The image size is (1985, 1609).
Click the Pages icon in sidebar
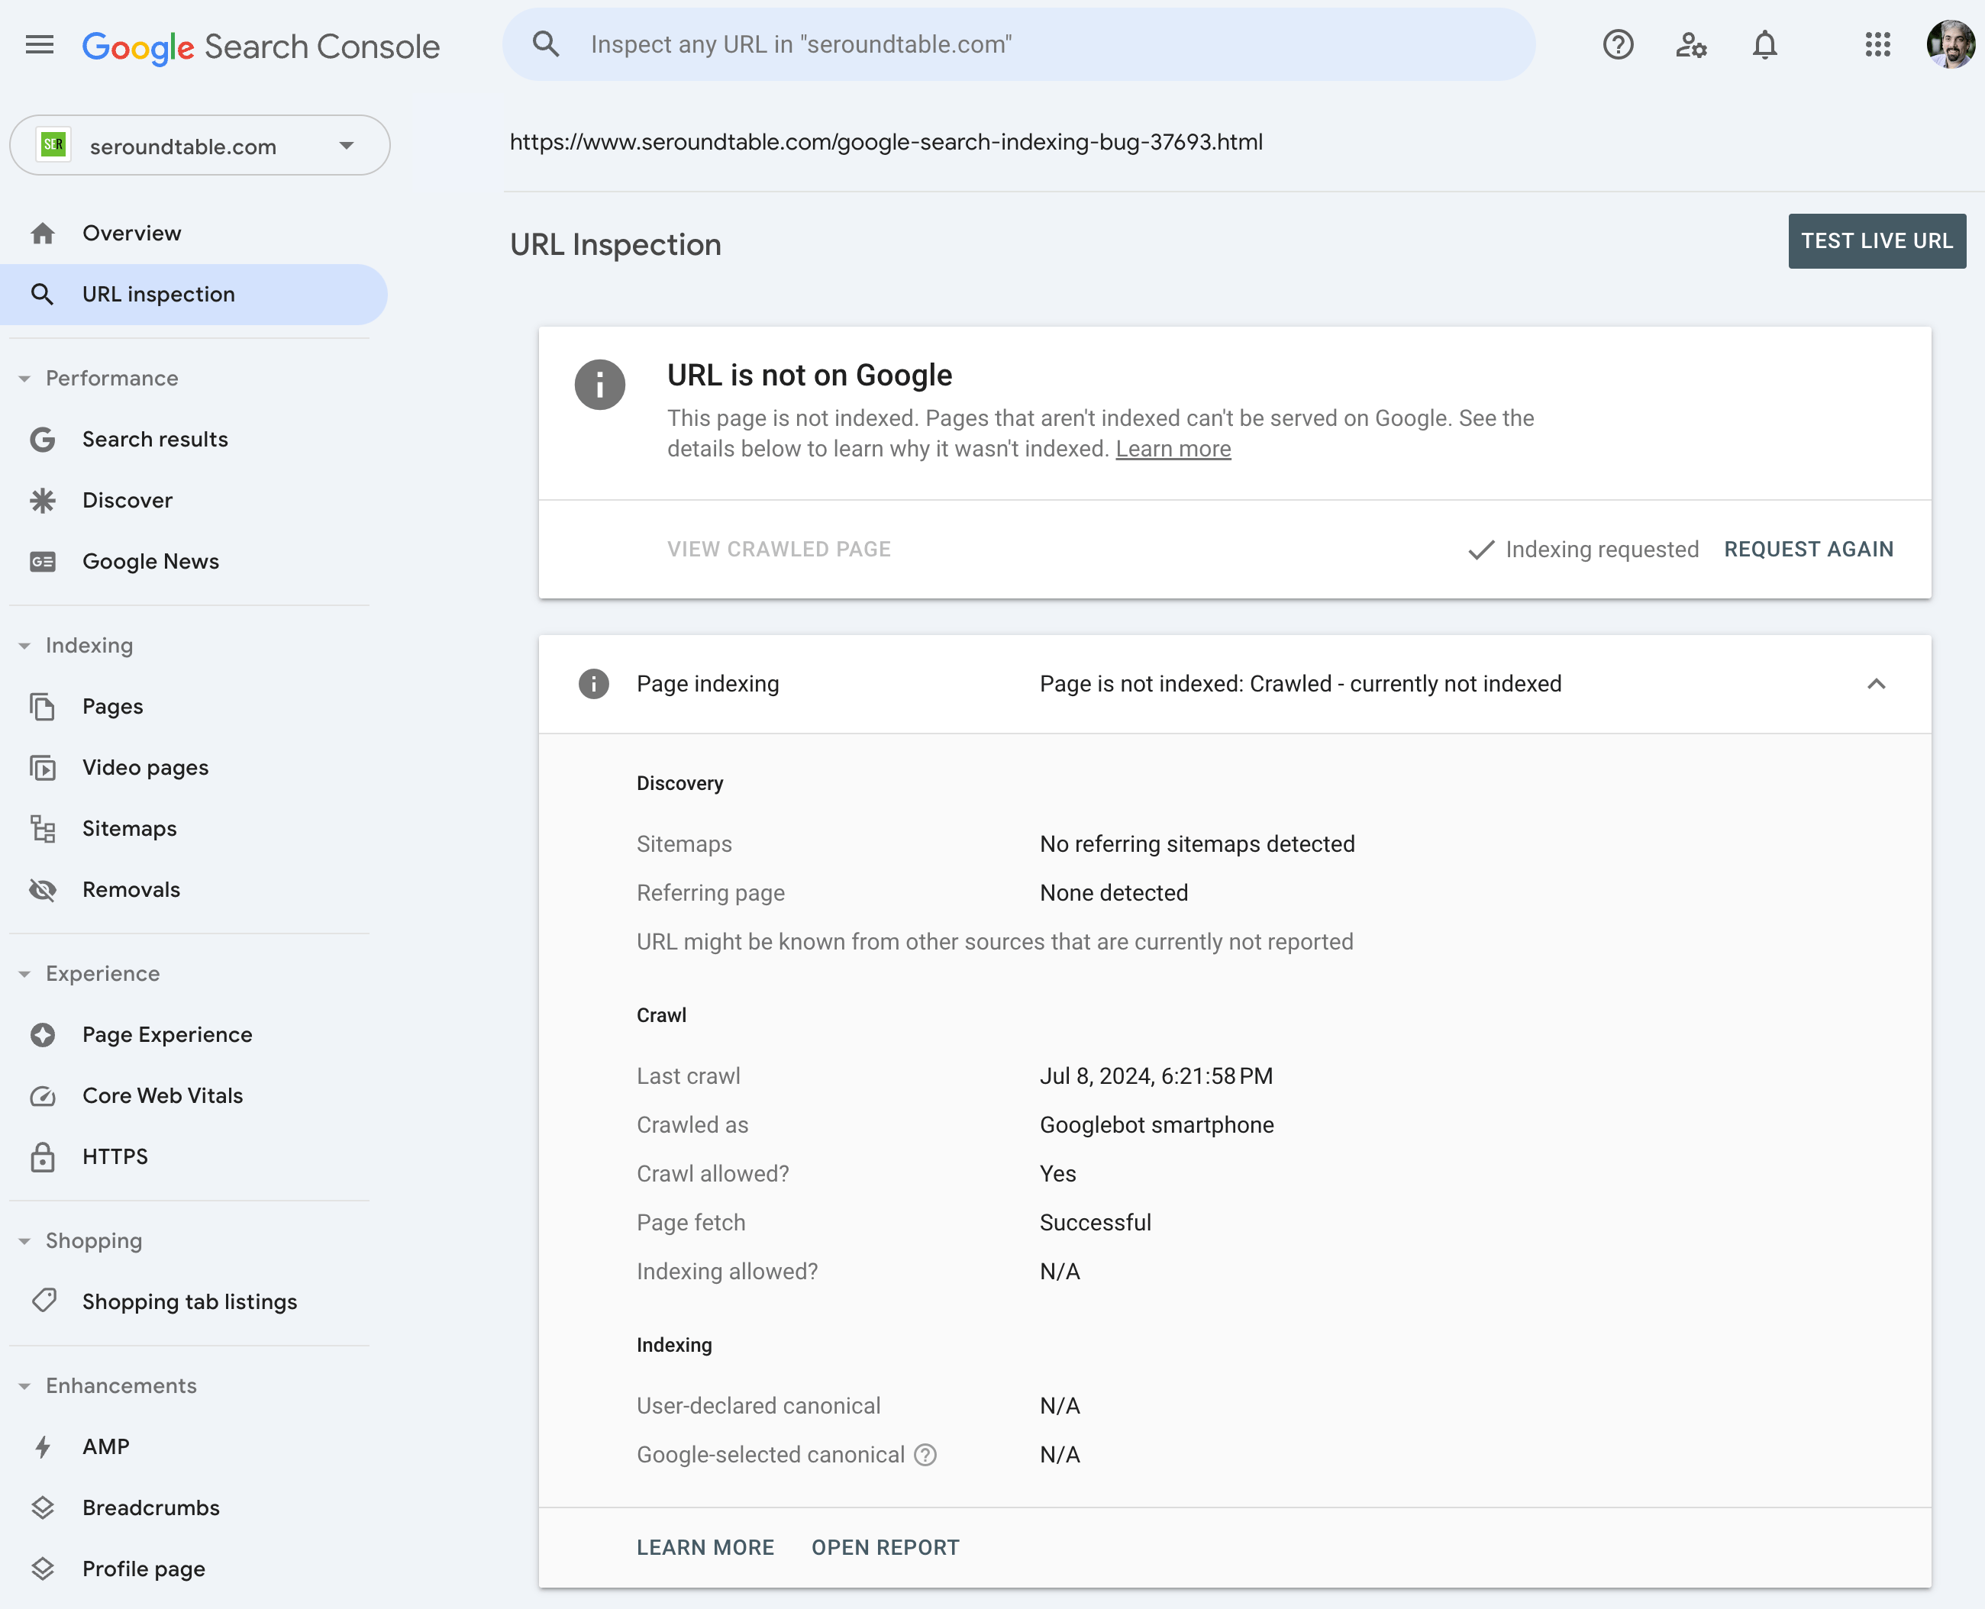(x=43, y=706)
